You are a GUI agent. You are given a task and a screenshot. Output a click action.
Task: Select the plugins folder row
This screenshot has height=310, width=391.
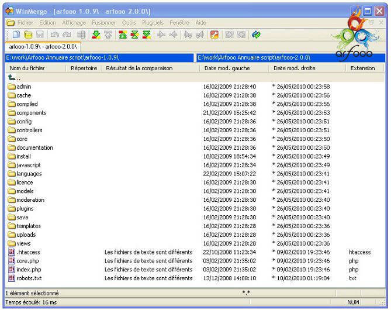pyautogui.click(x=195, y=209)
